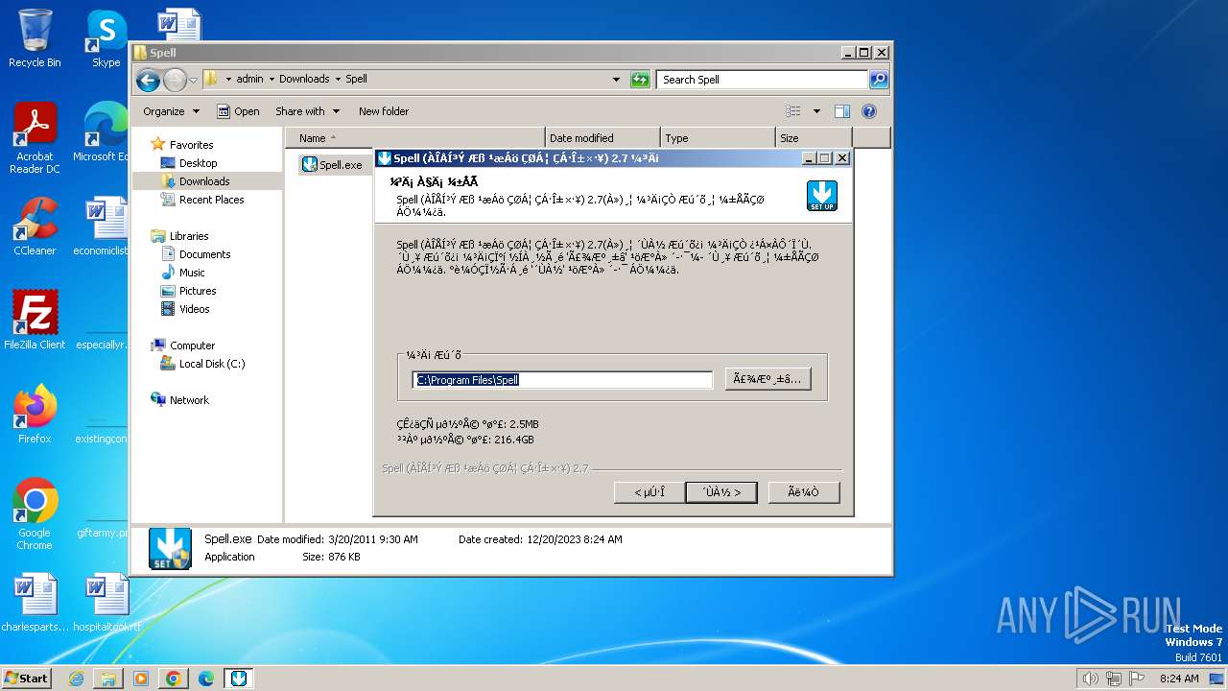Open Acrobat Reader DC shortcut
The width and height of the screenshot is (1228, 691).
[35, 138]
